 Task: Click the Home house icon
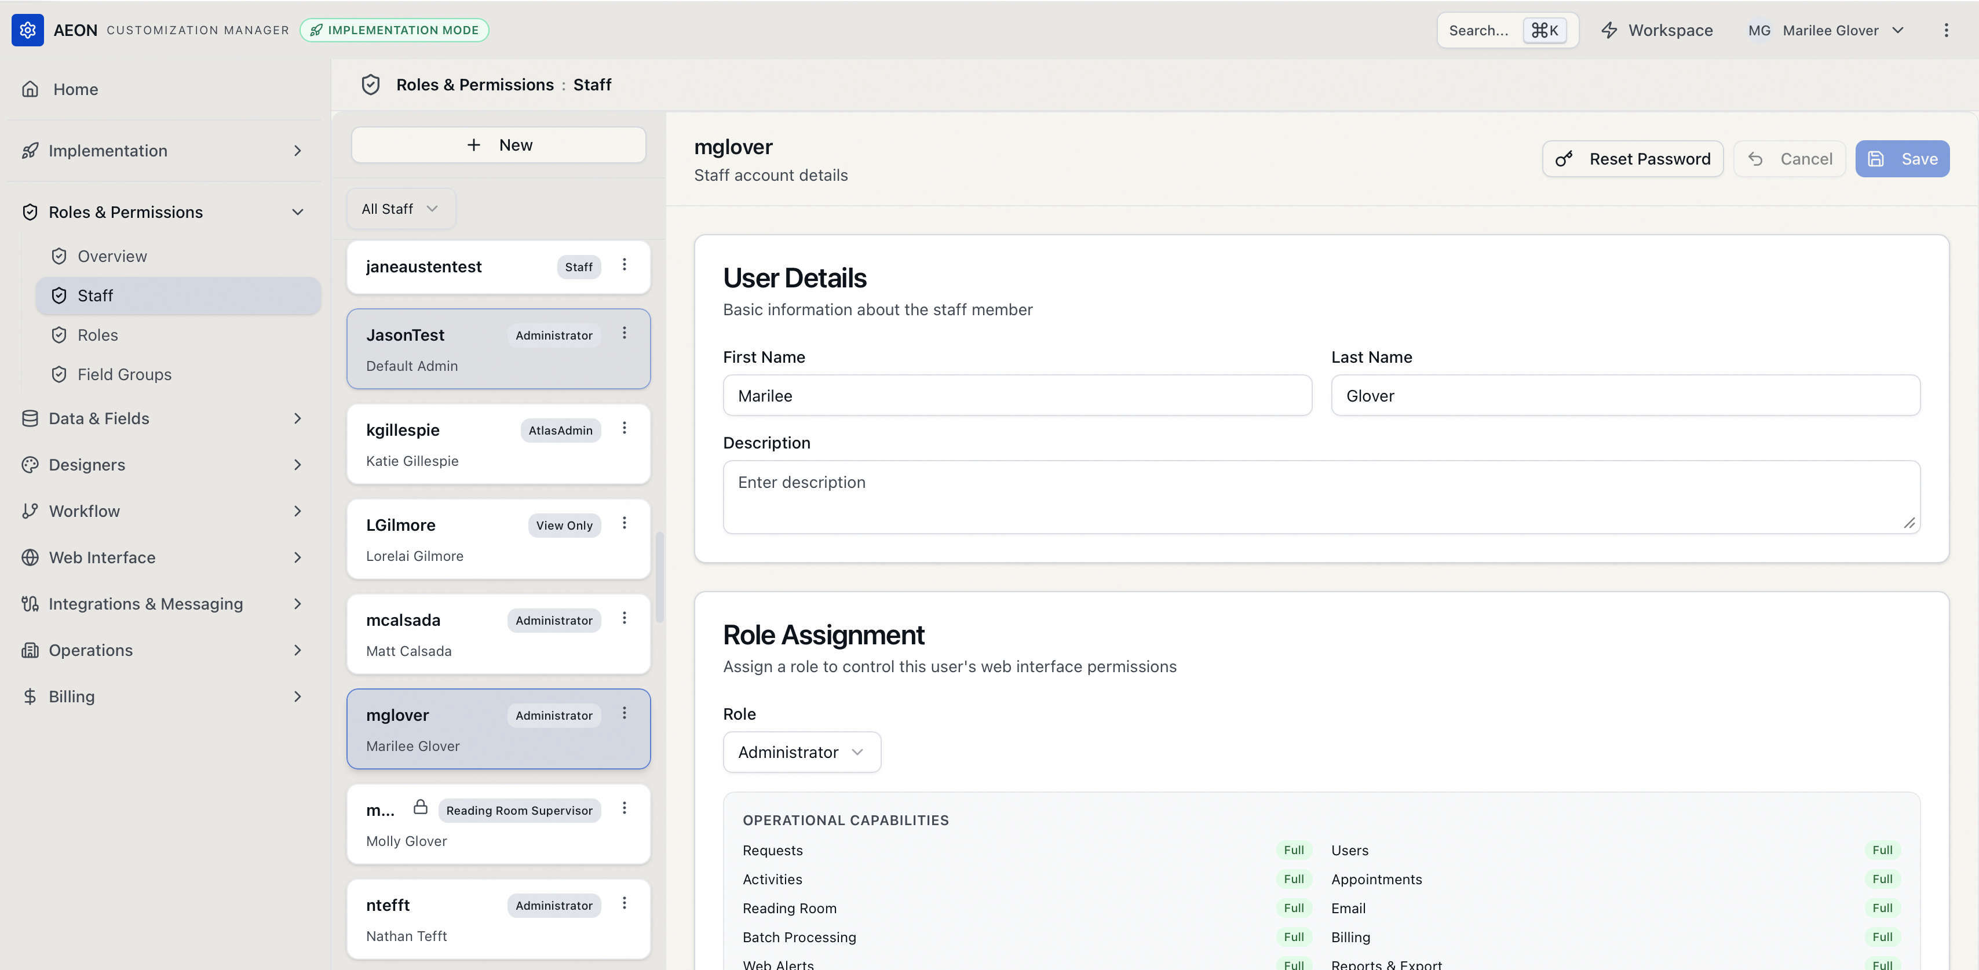pos(30,89)
